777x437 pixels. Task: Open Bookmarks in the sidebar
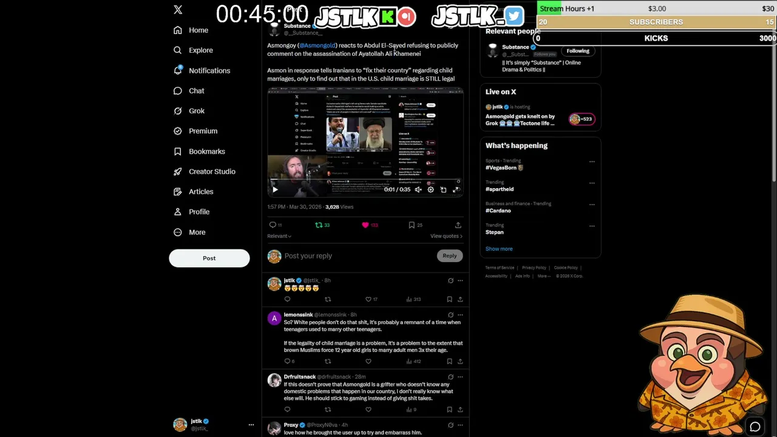coord(199,152)
